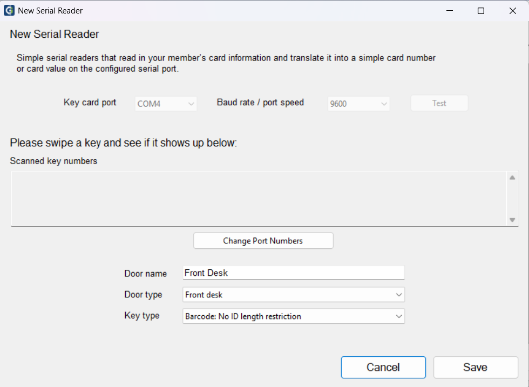
Task: Open the Door type dropdown
Action: [294, 295]
